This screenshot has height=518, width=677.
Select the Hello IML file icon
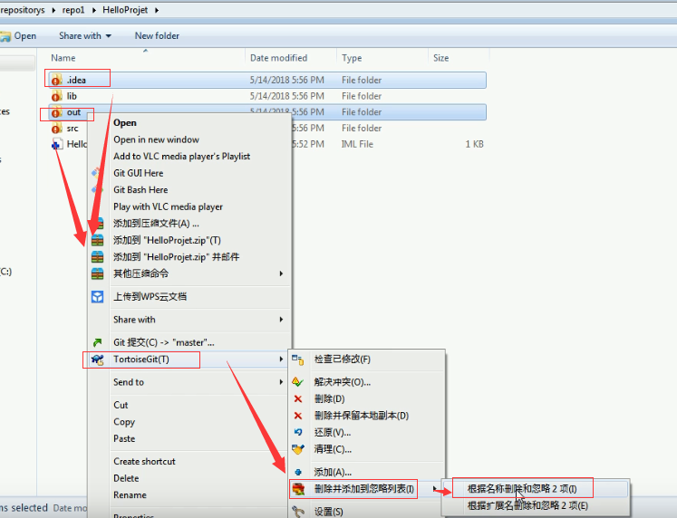[56, 144]
